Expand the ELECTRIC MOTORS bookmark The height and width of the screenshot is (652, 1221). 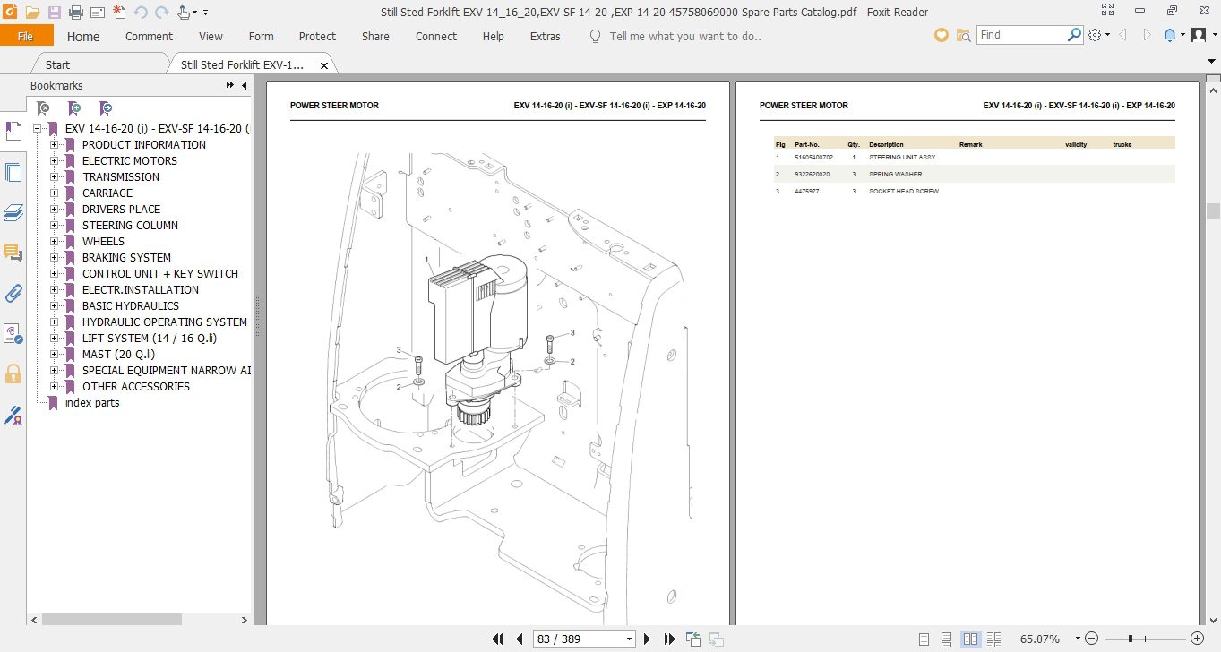(55, 161)
